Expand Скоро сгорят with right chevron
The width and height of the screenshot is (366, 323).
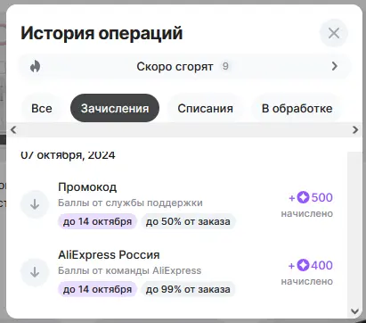pos(335,66)
